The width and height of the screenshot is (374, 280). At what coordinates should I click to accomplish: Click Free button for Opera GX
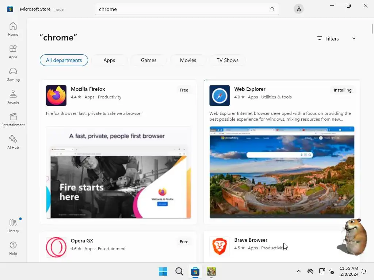point(184,242)
